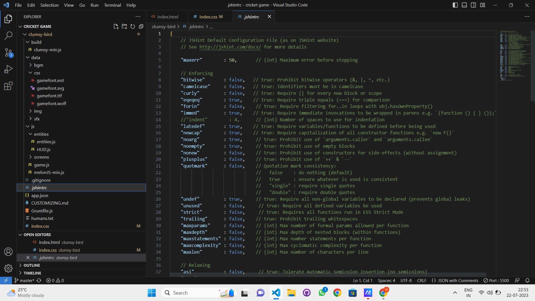Toggle the bottom panel layout button
The height and width of the screenshot is (301, 535).
464,5
